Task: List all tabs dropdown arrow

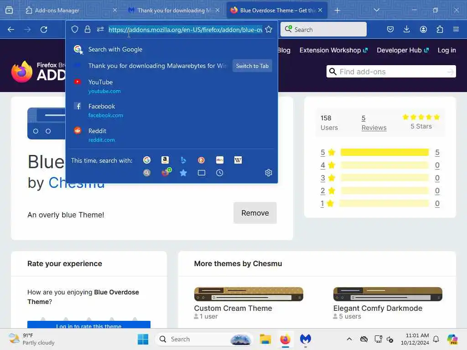Action: click(377, 10)
